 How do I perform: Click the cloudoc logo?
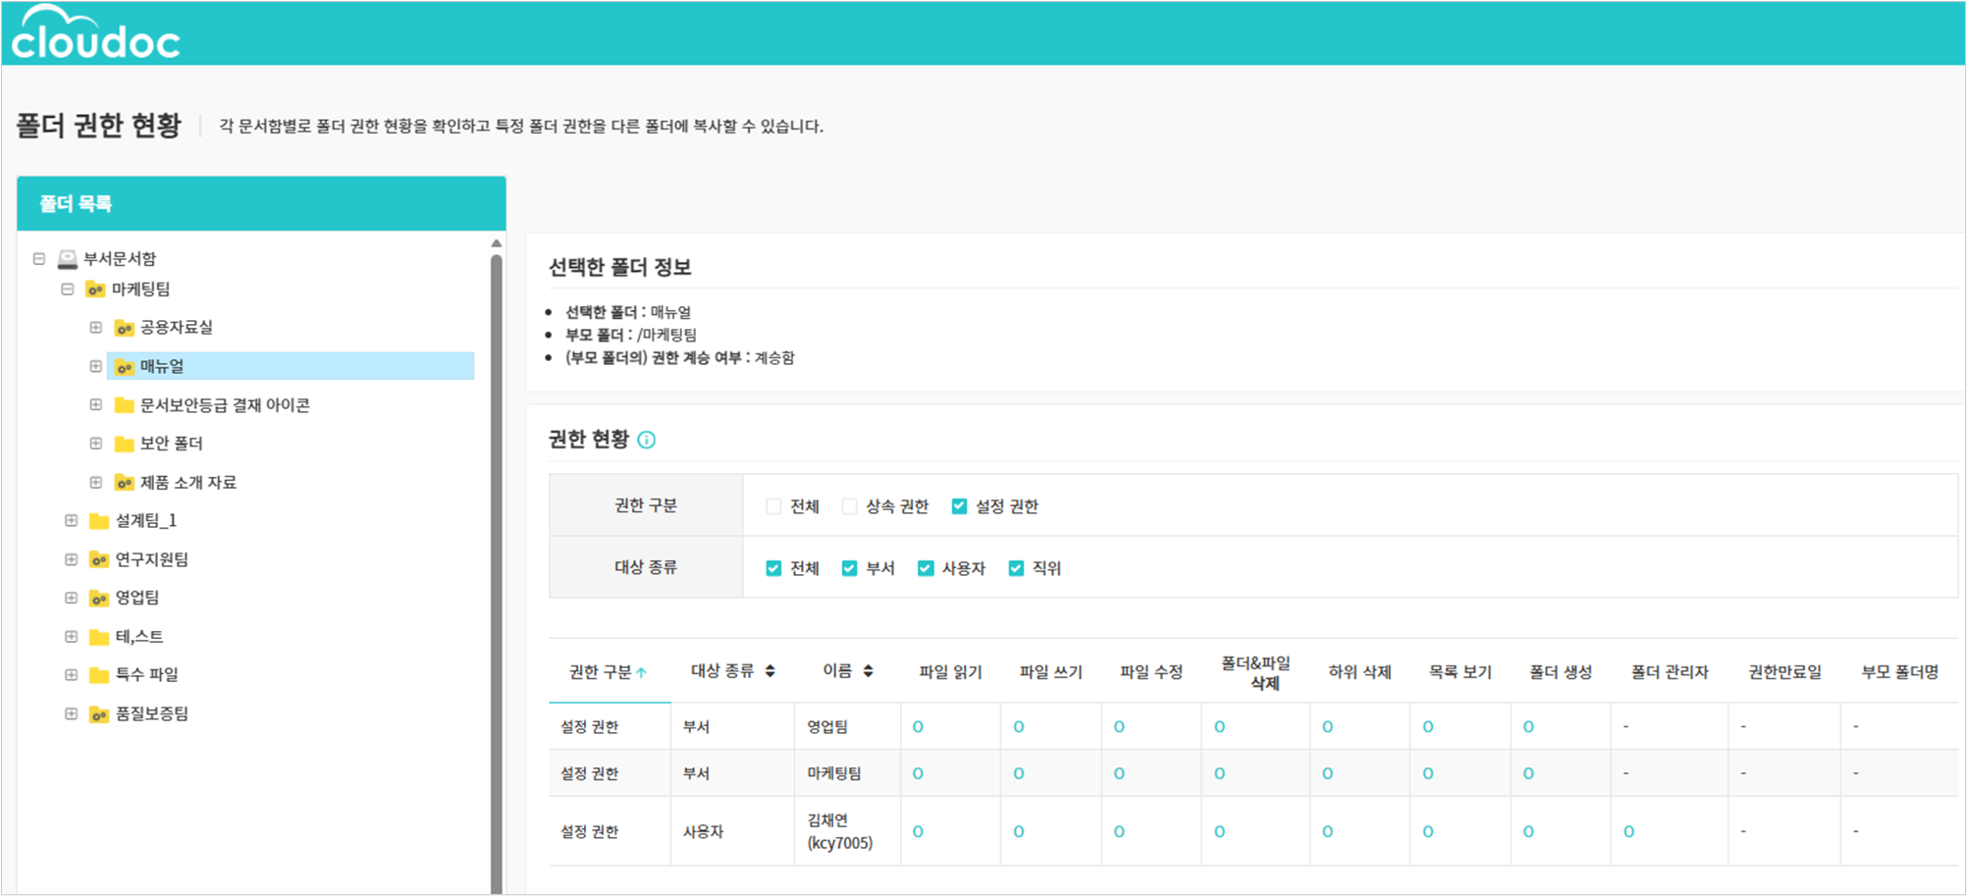(95, 33)
